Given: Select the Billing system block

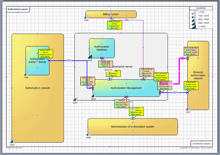Looking at the screenshot, I should point(111,14).
